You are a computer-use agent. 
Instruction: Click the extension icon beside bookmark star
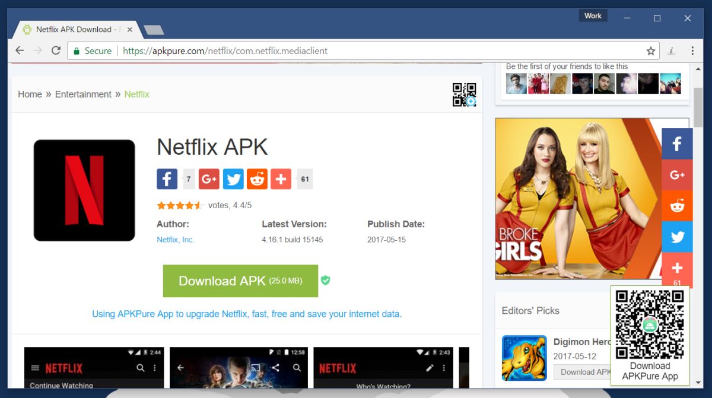(672, 51)
